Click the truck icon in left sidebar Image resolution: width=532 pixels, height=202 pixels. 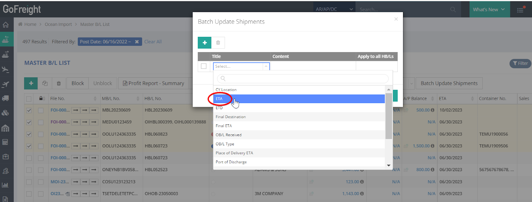point(6,98)
